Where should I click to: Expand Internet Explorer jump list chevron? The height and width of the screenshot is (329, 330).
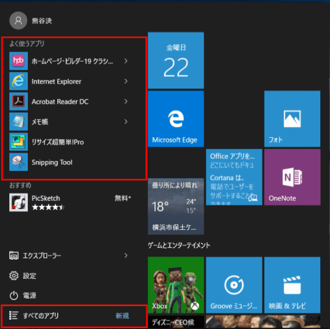coord(126,81)
